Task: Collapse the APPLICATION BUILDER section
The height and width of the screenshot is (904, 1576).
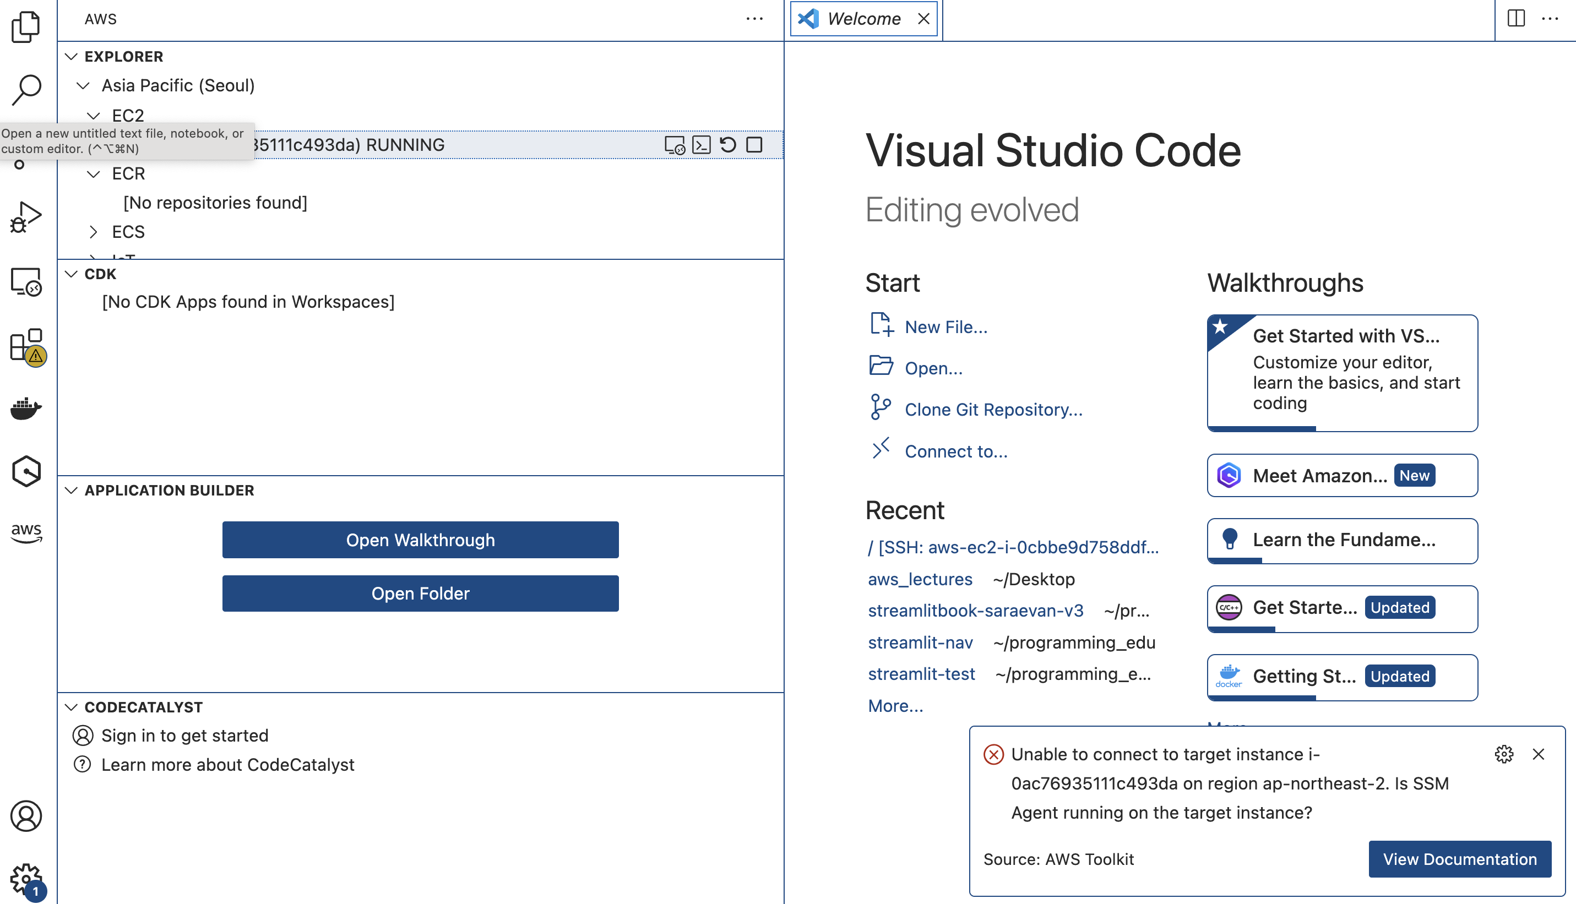Action: click(72, 491)
